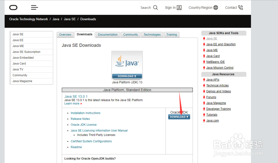Click download arrow icon beside Java.com

204,121
